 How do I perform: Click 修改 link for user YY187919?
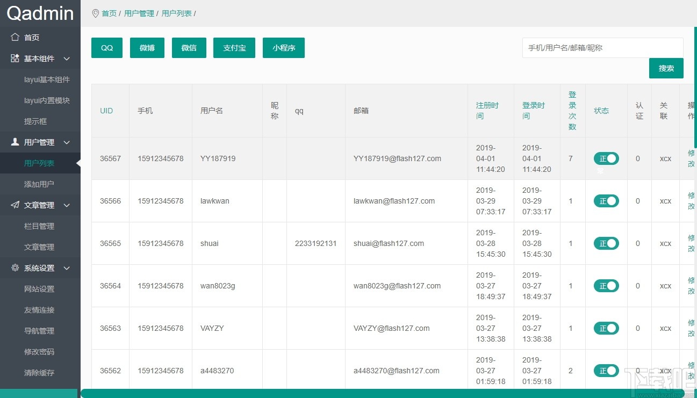(x=692, y=158)
